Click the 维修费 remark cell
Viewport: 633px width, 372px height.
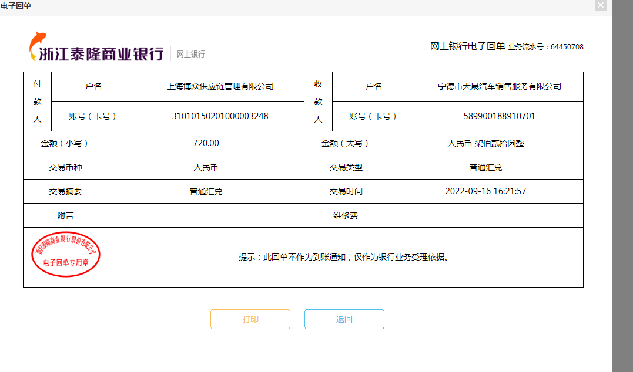(x=345, y=215)
